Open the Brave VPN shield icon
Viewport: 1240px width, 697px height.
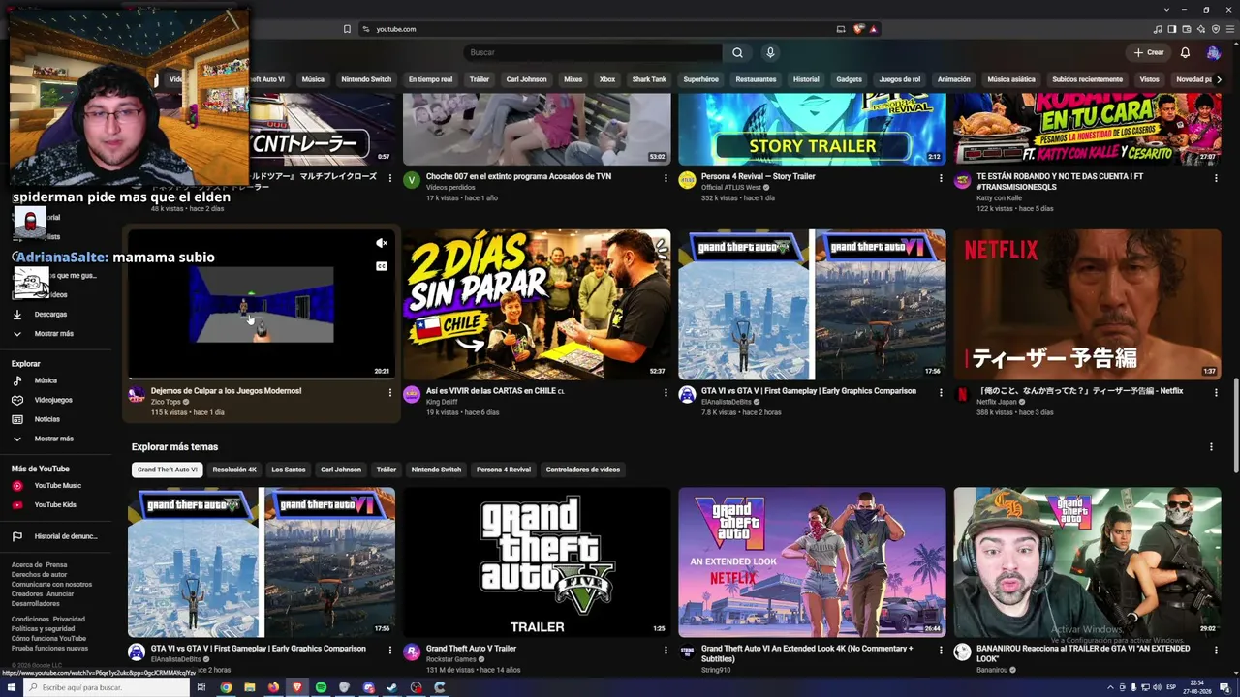pyautogui.click(x=1216, y=29)
